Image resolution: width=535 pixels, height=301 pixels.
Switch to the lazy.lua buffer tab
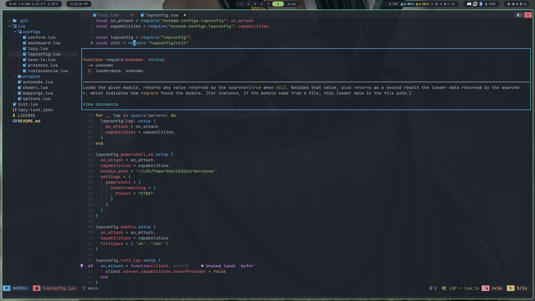[x=108, y=15]
